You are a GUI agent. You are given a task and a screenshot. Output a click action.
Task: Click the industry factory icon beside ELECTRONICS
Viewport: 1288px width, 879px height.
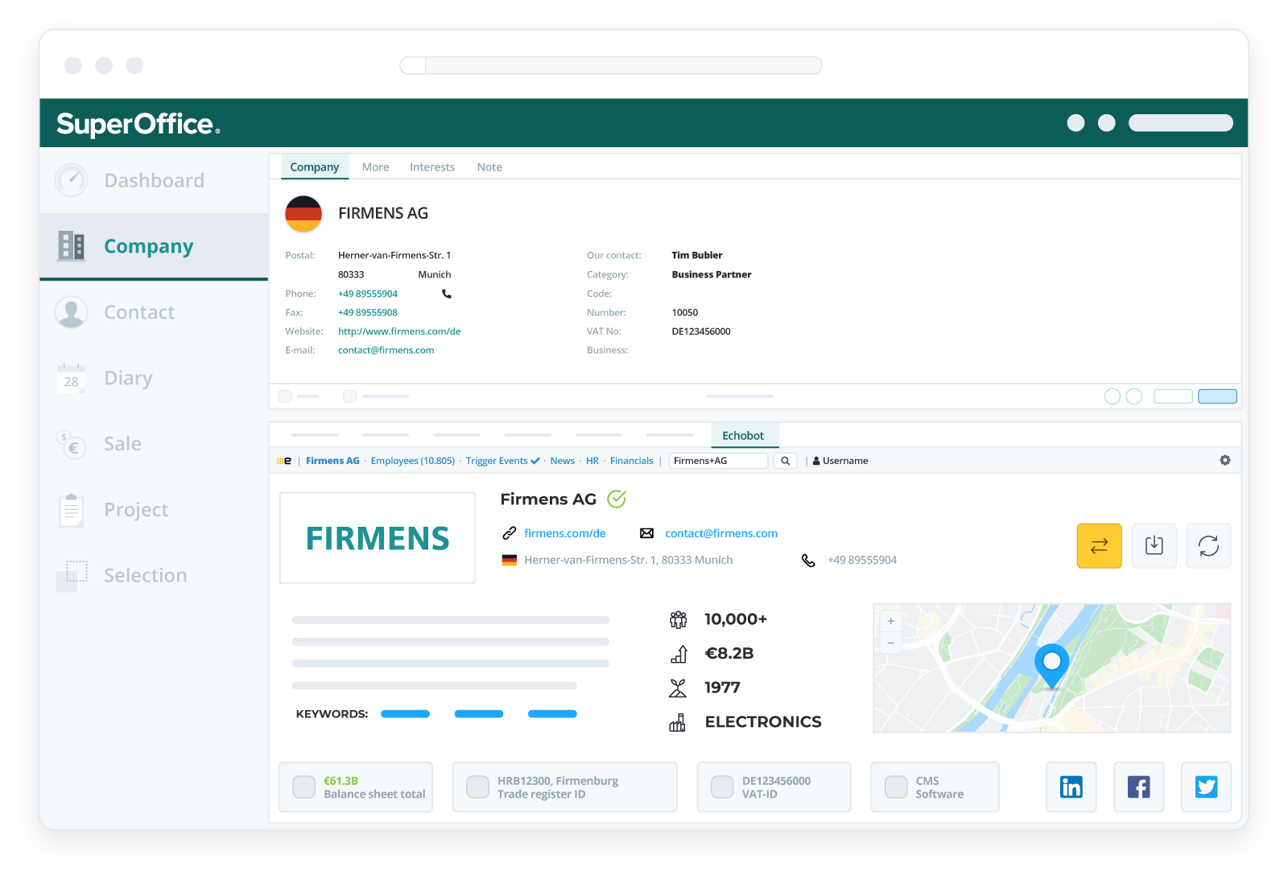point(679,722)
